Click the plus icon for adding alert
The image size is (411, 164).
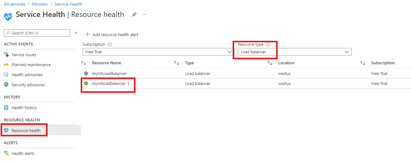[88, 34]
